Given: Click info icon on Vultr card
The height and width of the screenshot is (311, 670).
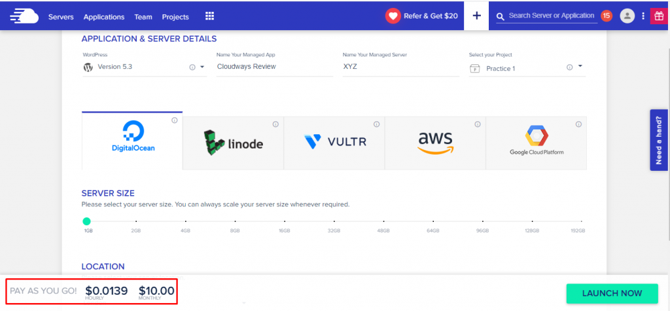Looking at the screenshot, I should pyautogui.click(x=376, y=124).
